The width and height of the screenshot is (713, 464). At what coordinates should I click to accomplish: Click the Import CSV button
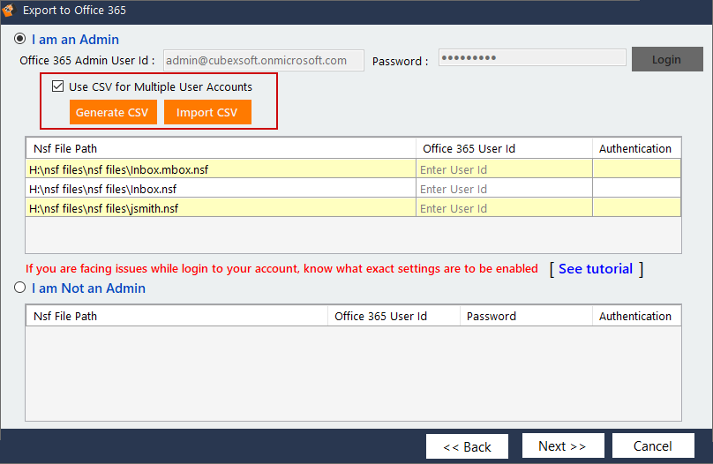pos(206,113)
